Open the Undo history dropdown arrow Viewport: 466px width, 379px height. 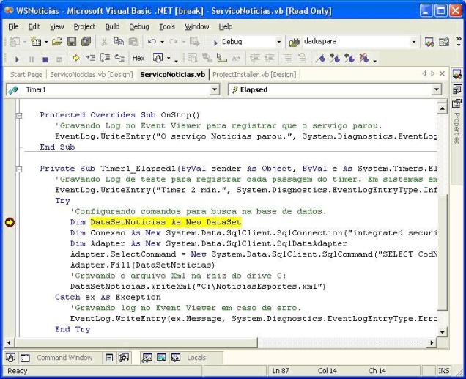click(x=162, y=42)
